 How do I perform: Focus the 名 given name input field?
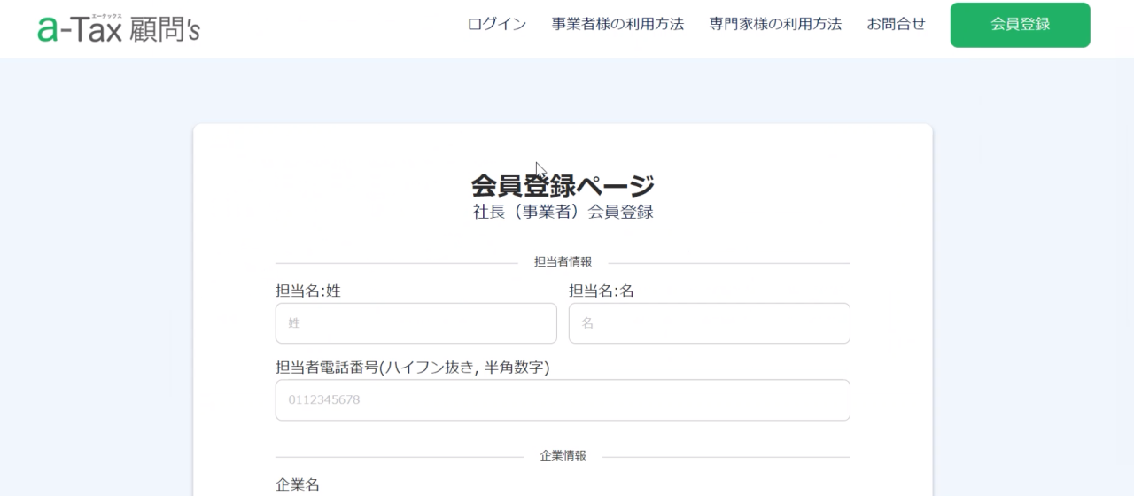[709, 323]
